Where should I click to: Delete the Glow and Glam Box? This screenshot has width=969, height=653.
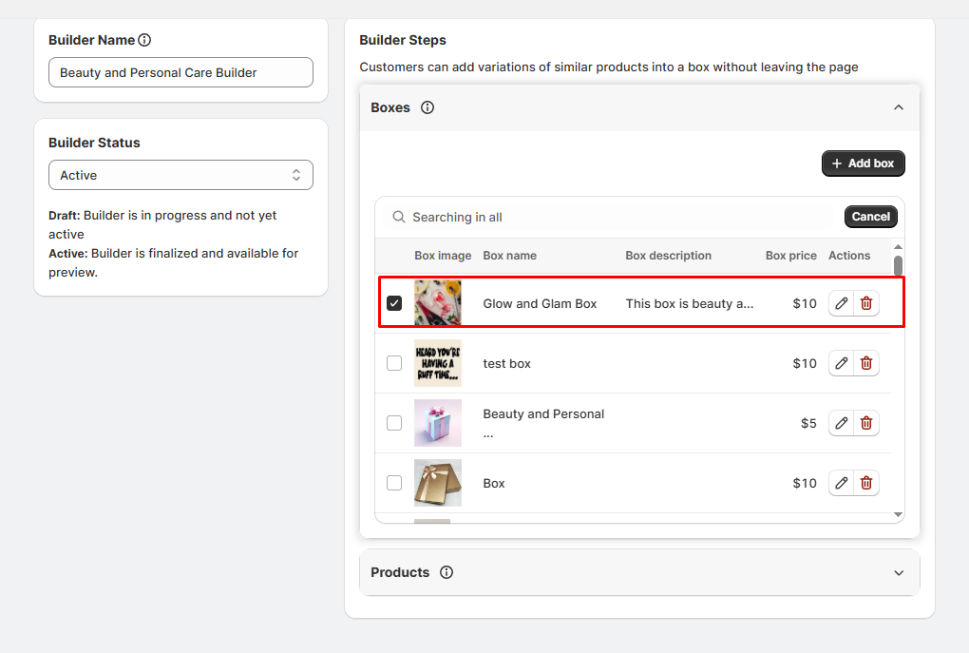tap(866, 303)
